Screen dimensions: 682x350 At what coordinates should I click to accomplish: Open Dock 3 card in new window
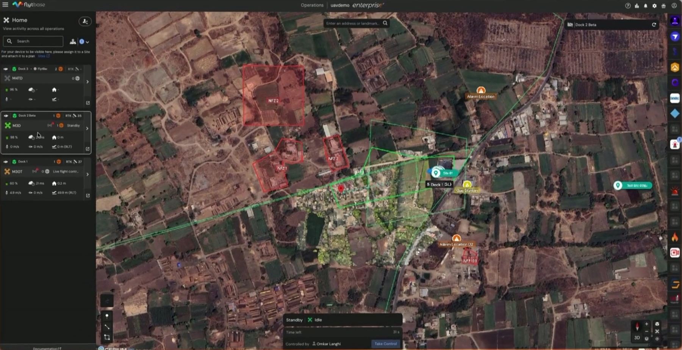click(88, 103)
